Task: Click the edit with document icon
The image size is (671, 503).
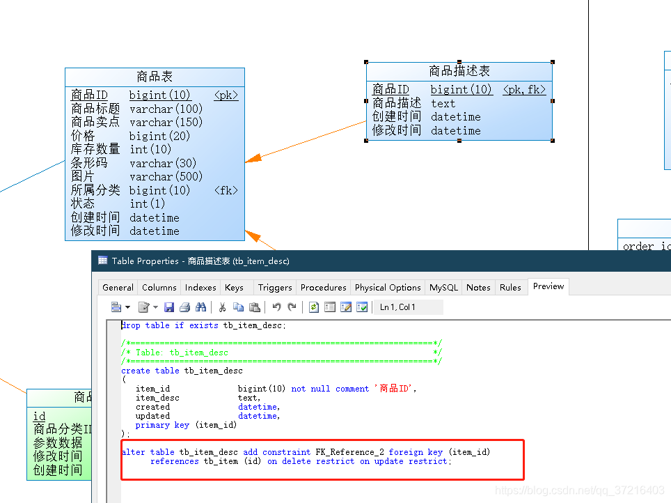Action: click(x=144, y=307)
